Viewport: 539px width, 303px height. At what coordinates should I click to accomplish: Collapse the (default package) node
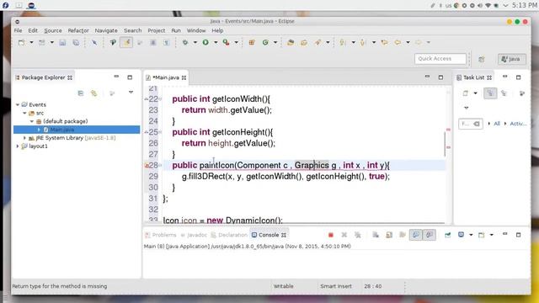(32, 121)
